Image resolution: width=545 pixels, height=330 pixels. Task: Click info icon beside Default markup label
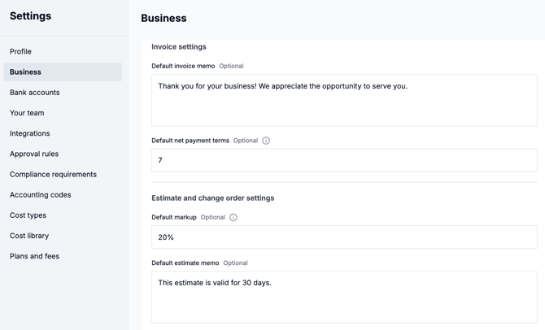coord(233,218)
